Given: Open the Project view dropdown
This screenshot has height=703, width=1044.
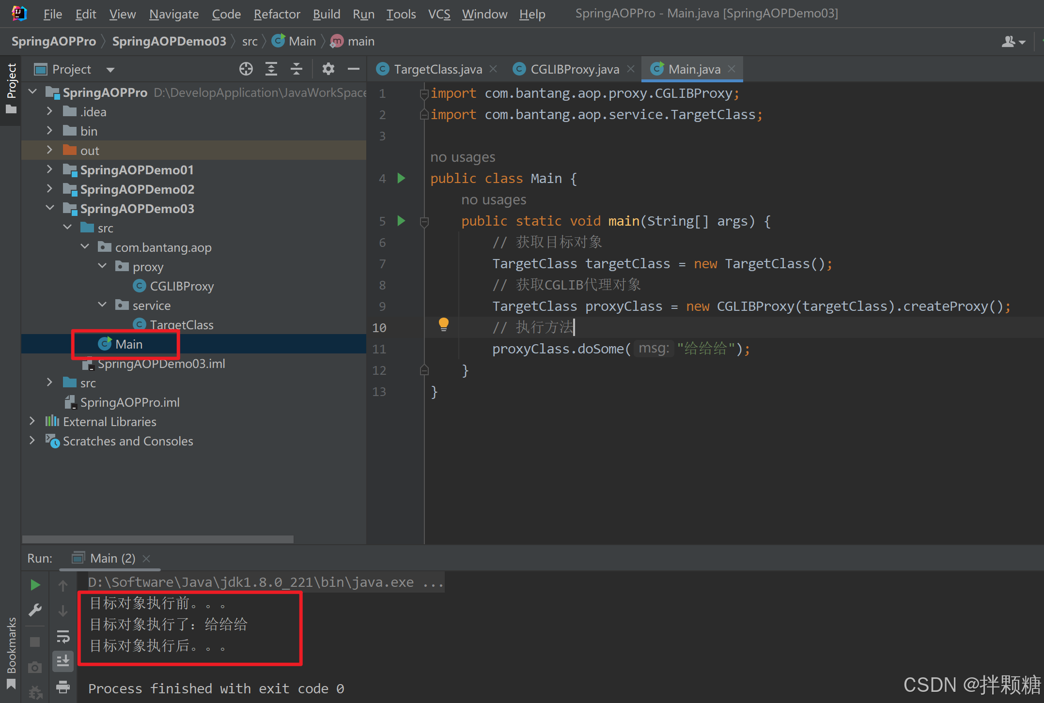Looking at the screenshot, I should click(110, 70).
